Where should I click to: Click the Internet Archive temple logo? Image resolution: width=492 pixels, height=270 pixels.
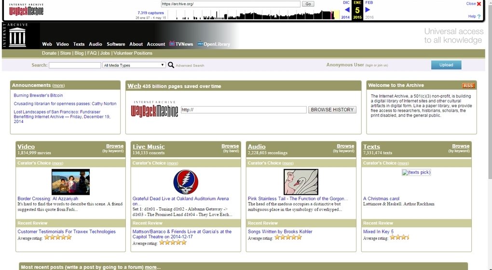click(17, 36)
